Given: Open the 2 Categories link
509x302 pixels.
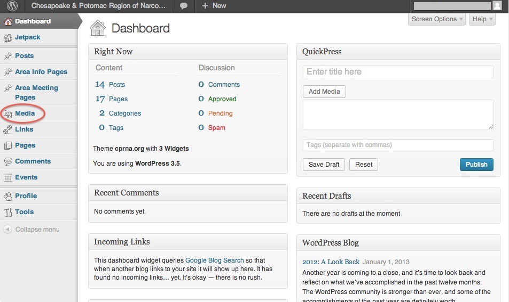Looking at the screenshot, I should (120, 113).
